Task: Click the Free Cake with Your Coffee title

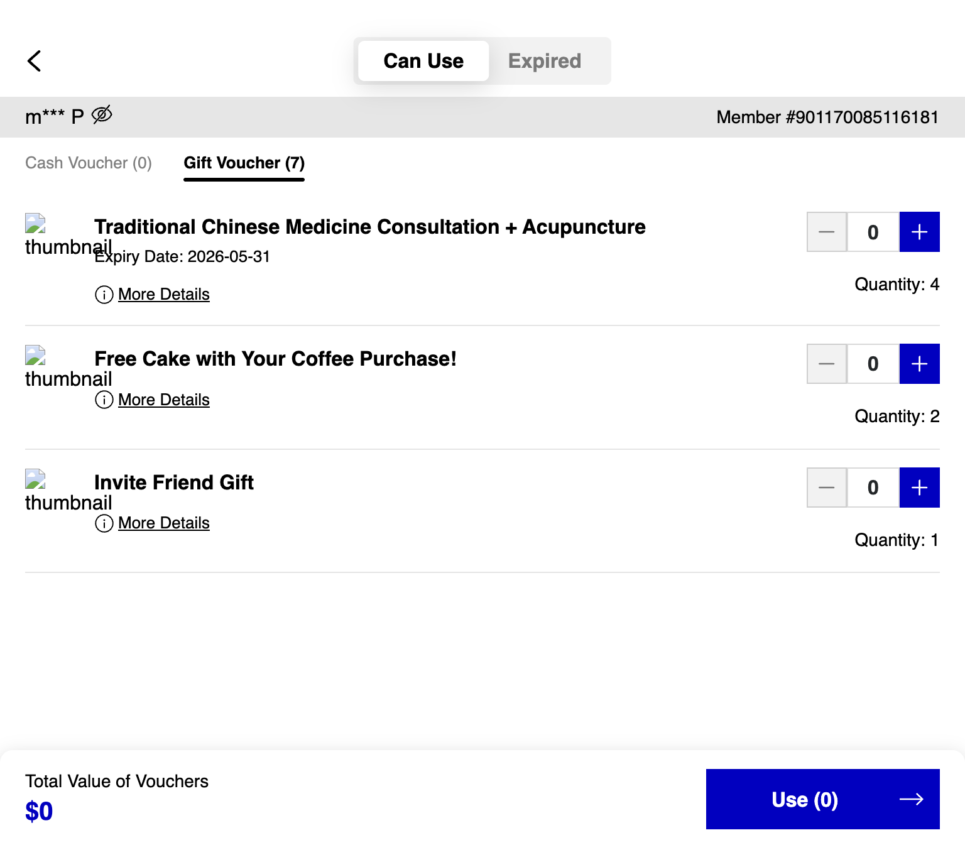Action: pos(275,359)
